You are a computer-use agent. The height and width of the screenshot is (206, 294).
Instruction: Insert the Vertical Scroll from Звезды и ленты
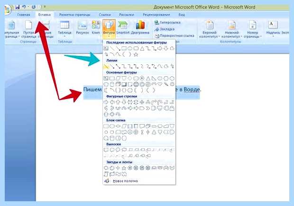(106, 174)
